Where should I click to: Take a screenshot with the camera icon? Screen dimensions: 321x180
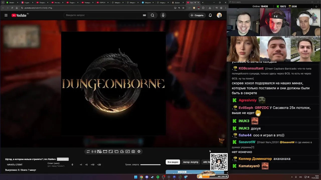point(133,151)
